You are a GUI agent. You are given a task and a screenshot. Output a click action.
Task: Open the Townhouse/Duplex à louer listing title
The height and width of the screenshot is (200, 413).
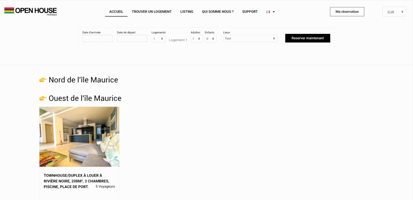tap(76, 181)
